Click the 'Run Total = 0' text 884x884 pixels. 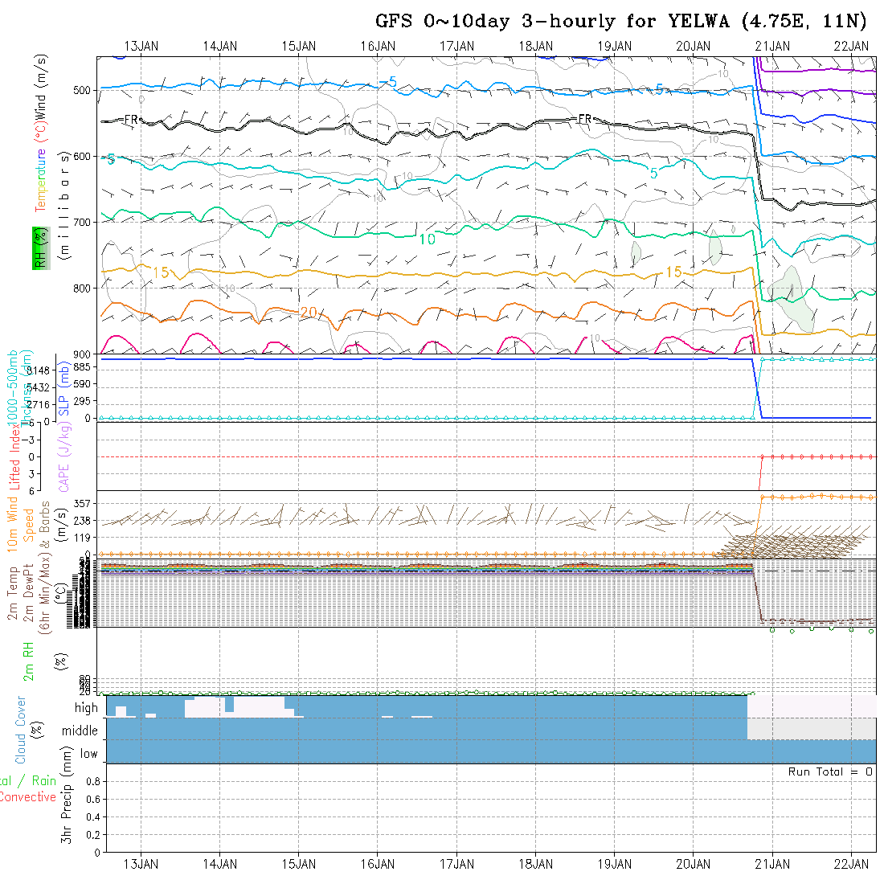pyautogui.click(x=830, y=771)
